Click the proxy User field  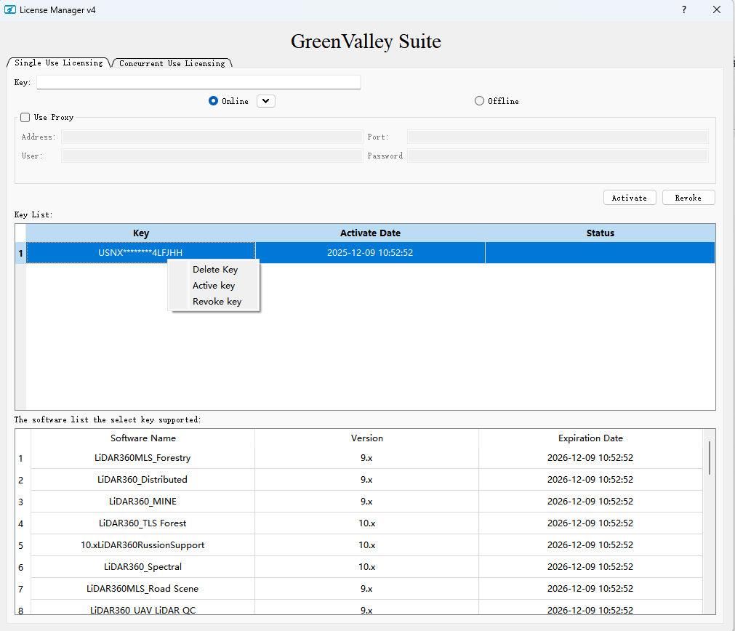coord(212,156)
